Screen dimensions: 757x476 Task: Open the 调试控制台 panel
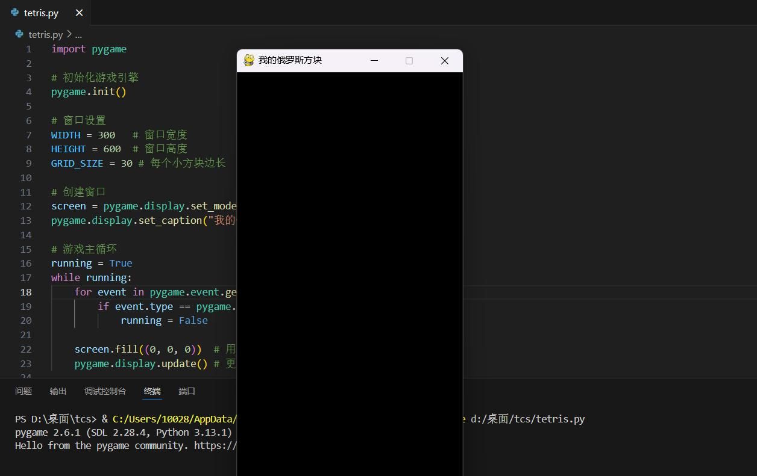(x=105, y=391)
